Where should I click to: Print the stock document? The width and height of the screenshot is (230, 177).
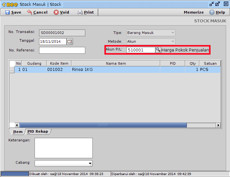coord(86,12)
